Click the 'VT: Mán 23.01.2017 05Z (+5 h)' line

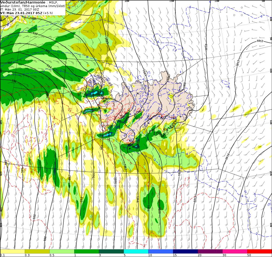coord(27,13)
